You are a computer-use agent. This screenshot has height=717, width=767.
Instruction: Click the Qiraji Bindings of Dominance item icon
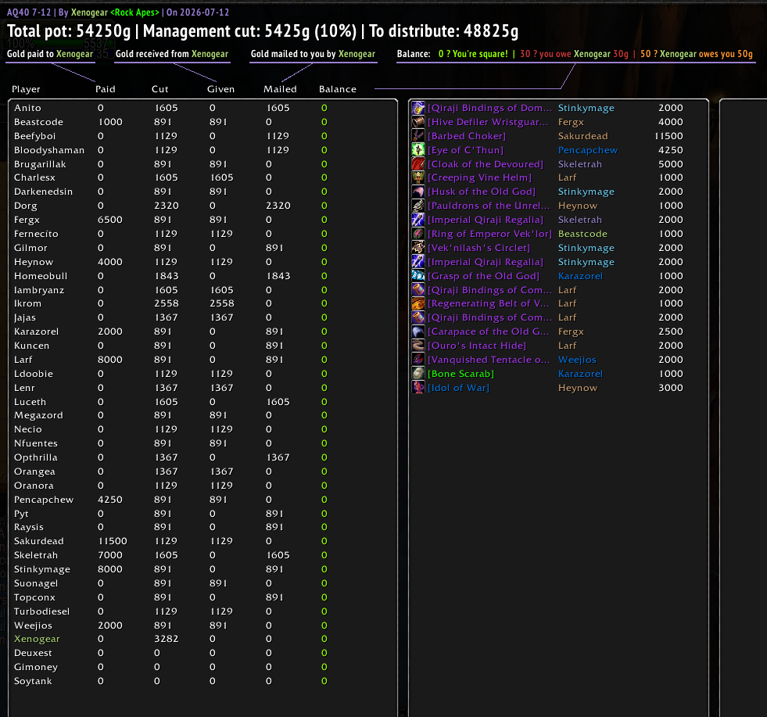(x=418, y=108)
